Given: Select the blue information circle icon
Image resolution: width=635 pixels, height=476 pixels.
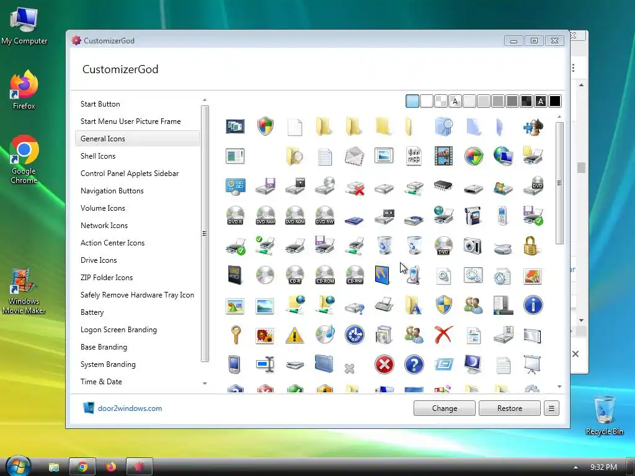Looking at the screenshot, I should point(533,305).
